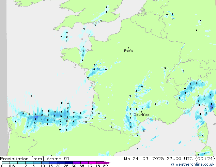Click the Paris city marker dot

point(128,48)
